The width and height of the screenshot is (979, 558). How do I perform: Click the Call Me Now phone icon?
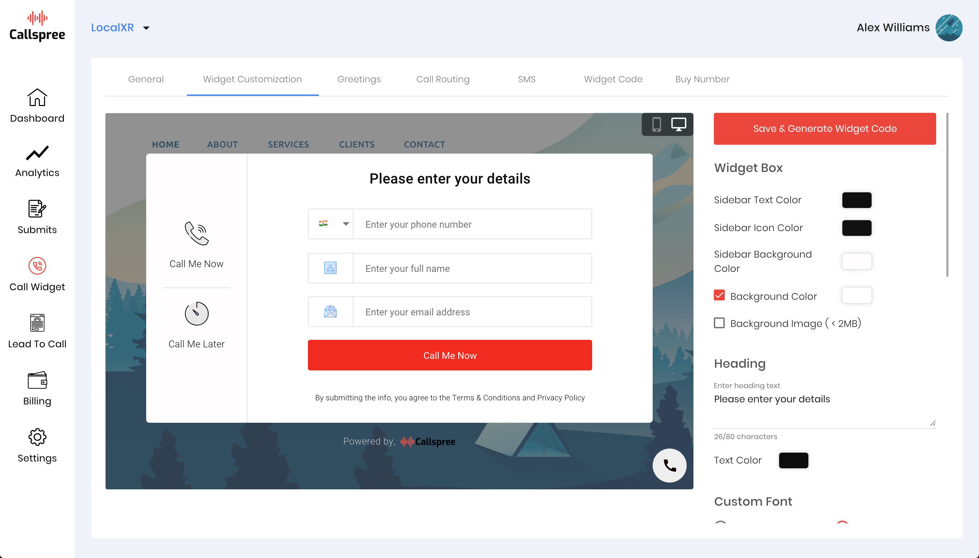pyautogui.click(x=196, y=233)
